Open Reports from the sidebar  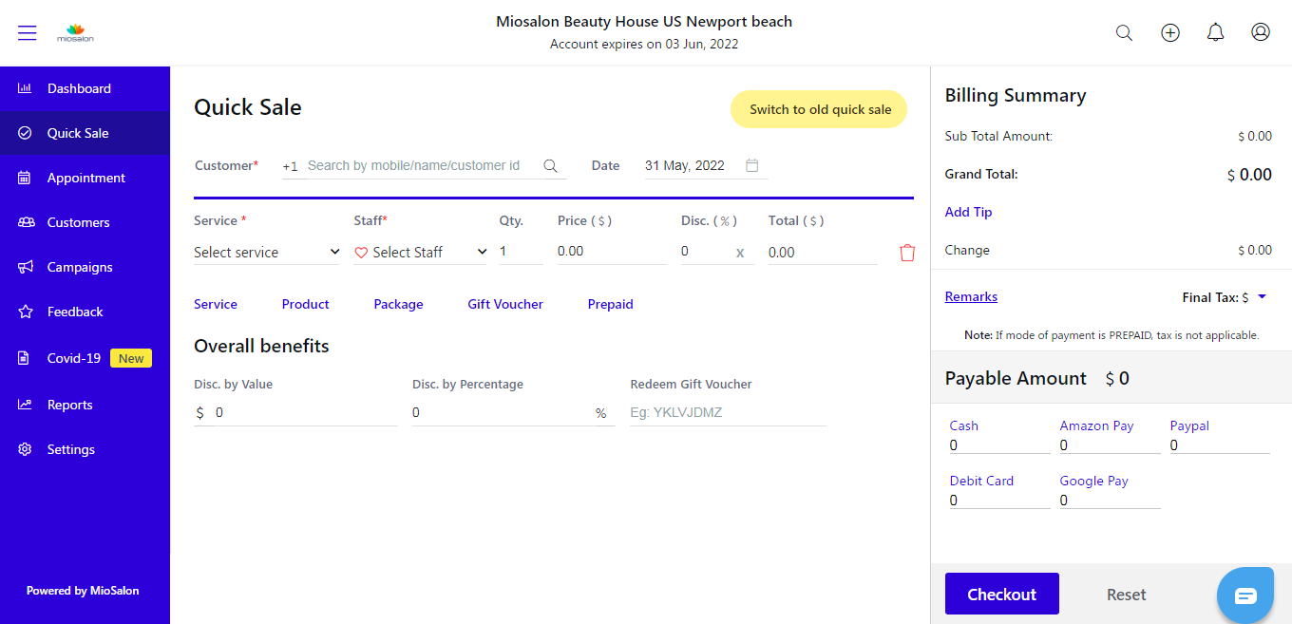(69, 405)
